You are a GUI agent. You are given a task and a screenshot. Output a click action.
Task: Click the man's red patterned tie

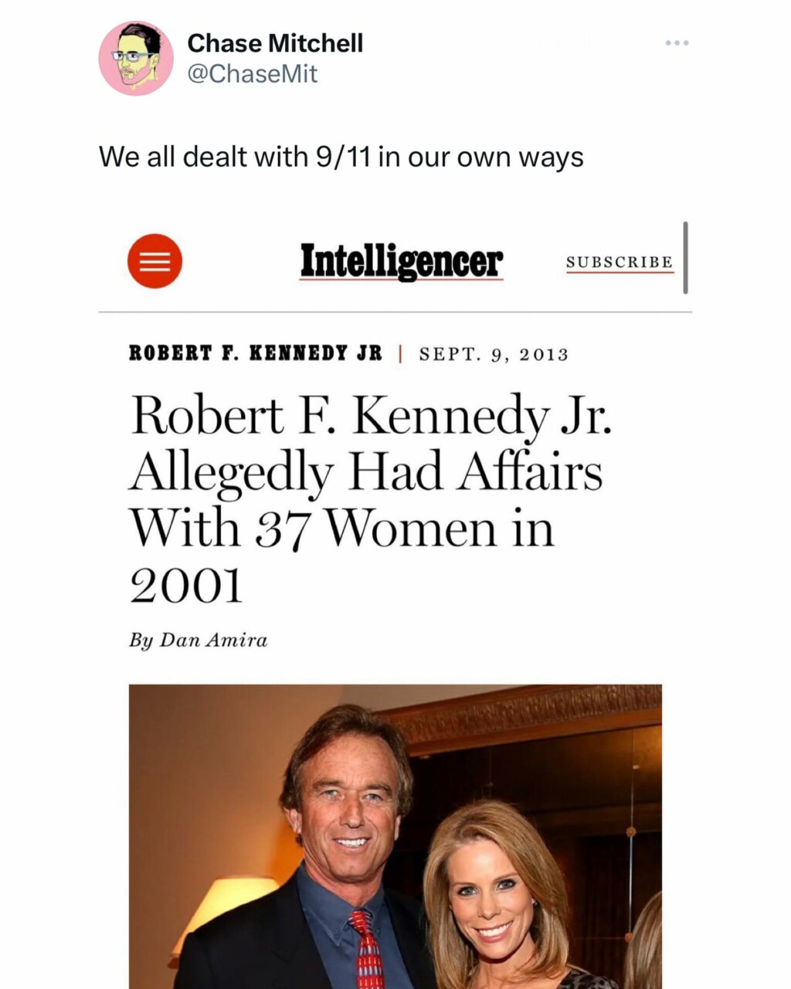tap(368, 952)
